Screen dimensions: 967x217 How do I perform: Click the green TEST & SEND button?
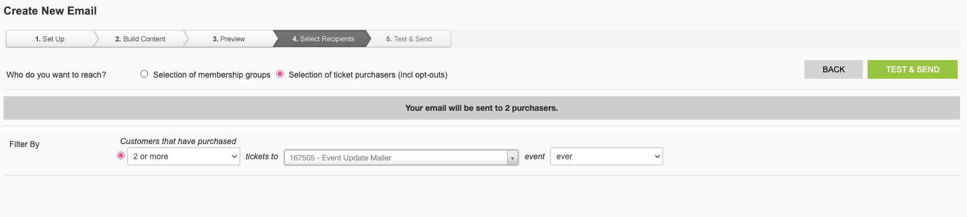click(x=913, y=69)
